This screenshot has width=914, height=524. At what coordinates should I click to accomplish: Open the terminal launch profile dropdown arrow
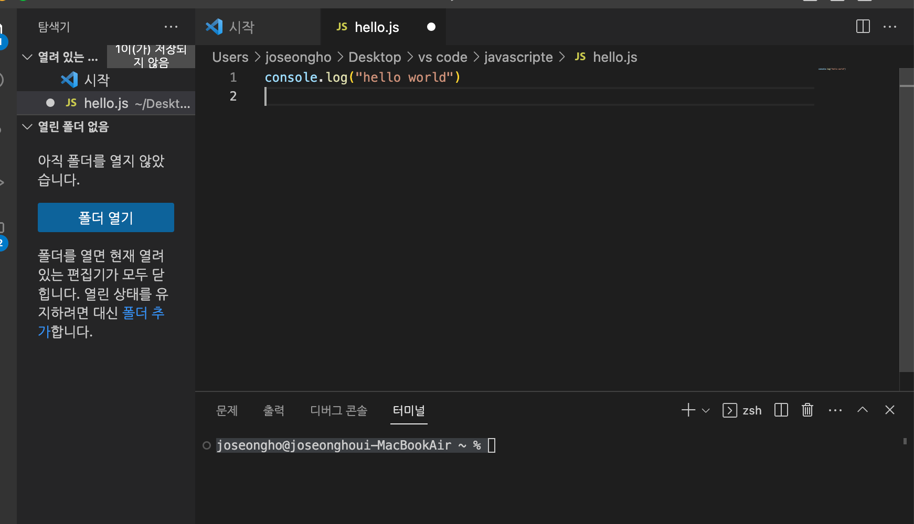(x=706, y=411)
